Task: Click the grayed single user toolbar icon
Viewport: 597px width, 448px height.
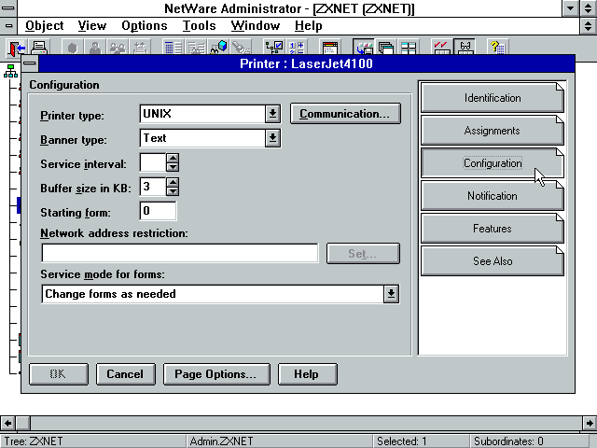Action: pyautogui.click(x=95, y=48)
